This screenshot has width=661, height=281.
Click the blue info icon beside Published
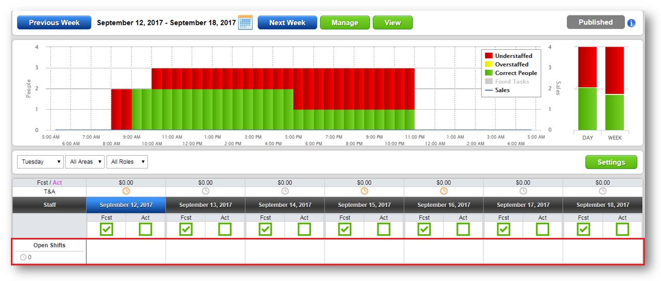[631, 23]
